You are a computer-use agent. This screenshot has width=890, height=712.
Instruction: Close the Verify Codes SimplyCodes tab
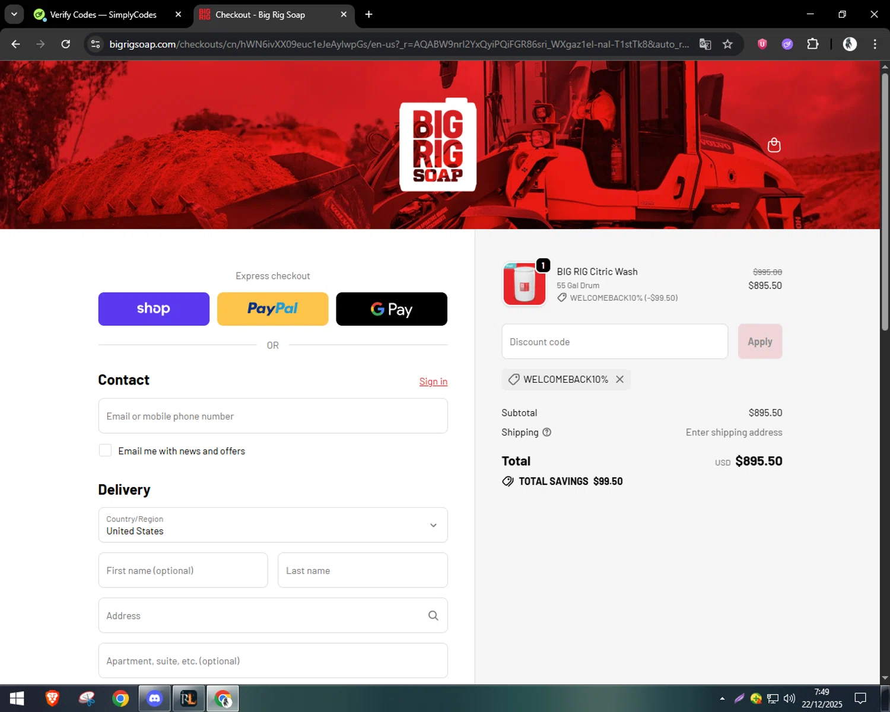pyautogui.click(x=178, y=14)
